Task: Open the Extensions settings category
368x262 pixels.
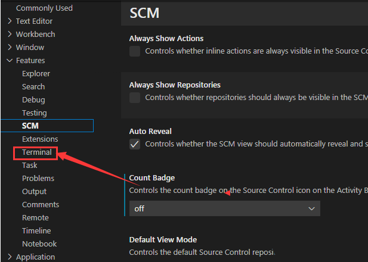Action: click(x=40, y=139)
